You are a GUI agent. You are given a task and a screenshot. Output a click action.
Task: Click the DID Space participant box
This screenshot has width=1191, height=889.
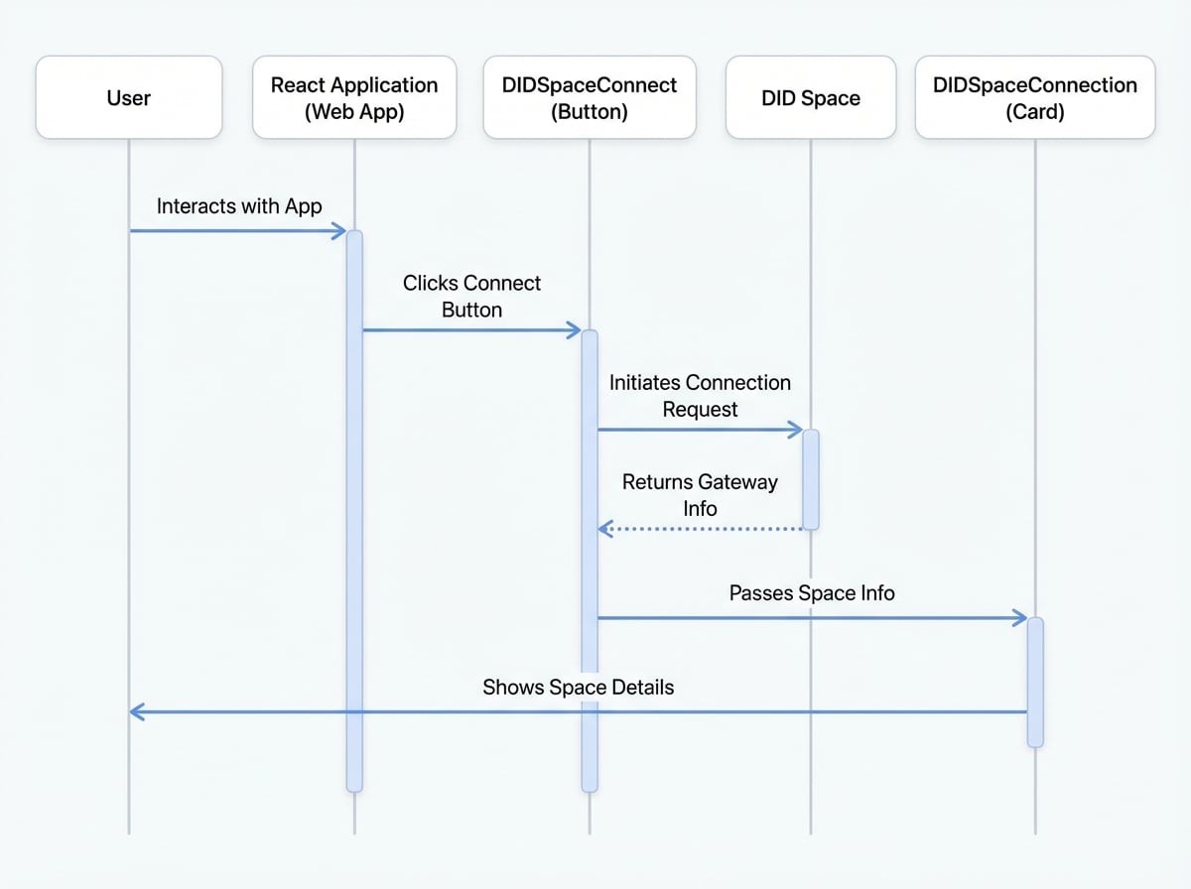click(x=811, y=97)
